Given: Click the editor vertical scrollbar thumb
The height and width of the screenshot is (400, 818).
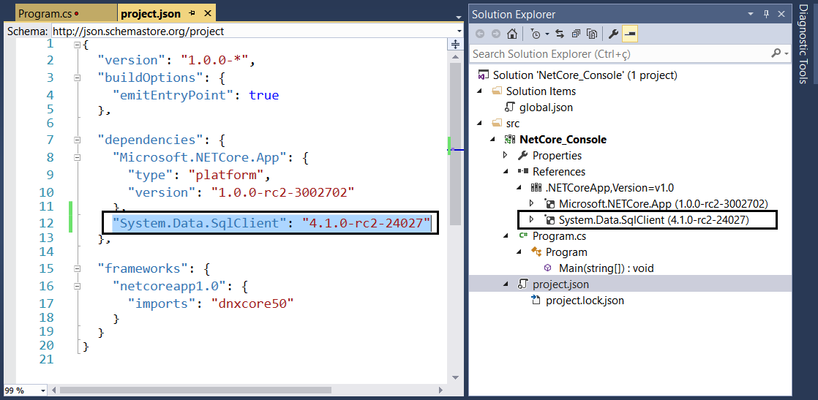Looking at the screenshot, I should 455,143.
